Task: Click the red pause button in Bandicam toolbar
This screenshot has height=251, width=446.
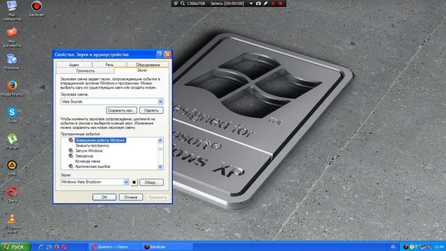Action: (273, 3)
